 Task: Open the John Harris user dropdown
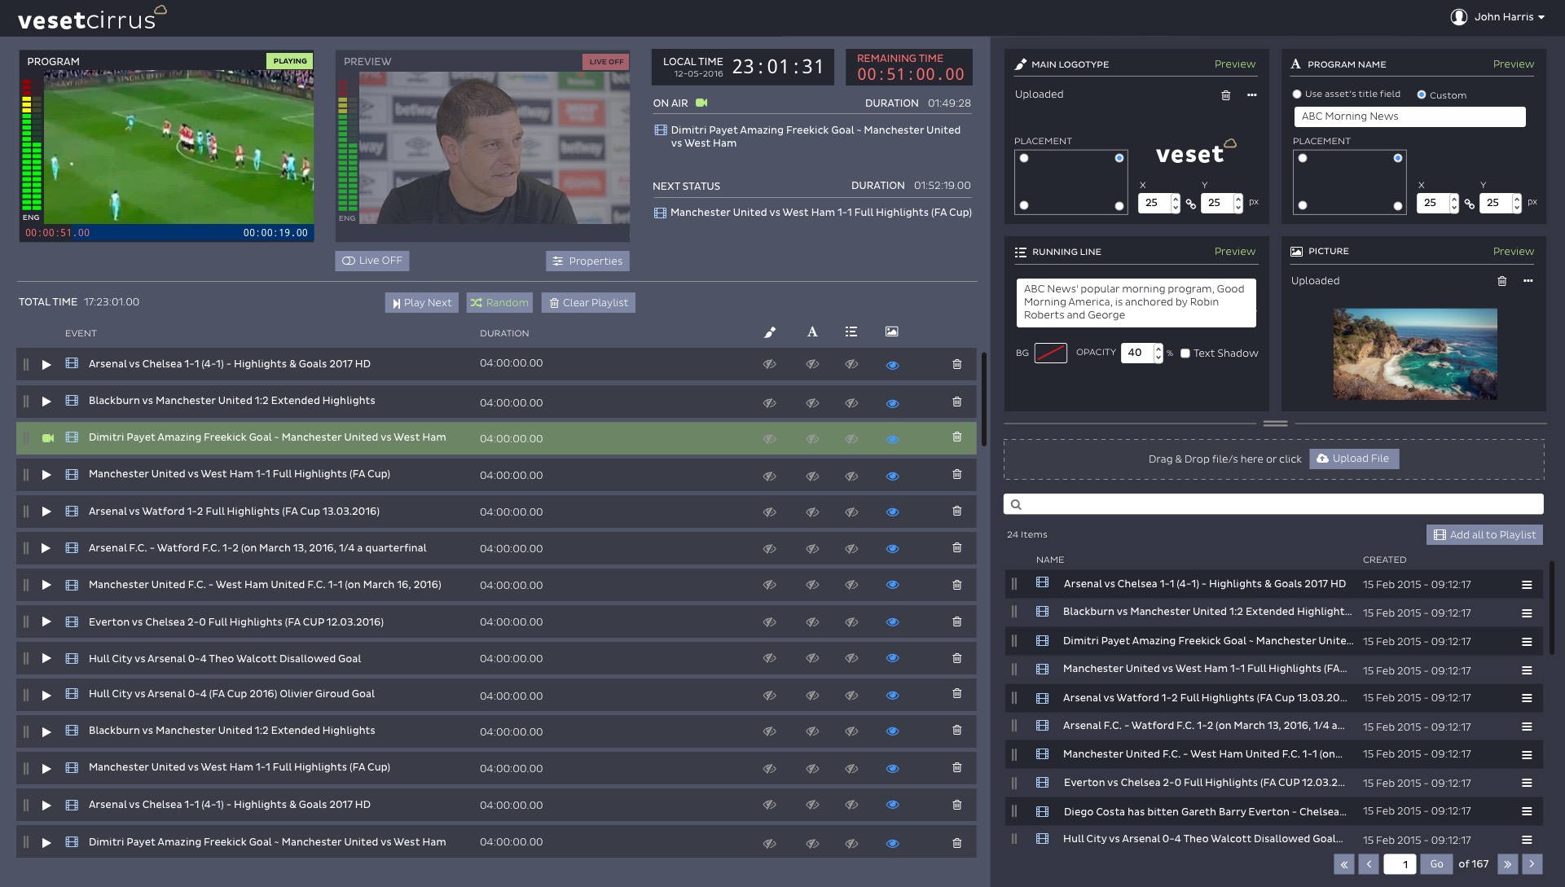tap(1498, 17)
